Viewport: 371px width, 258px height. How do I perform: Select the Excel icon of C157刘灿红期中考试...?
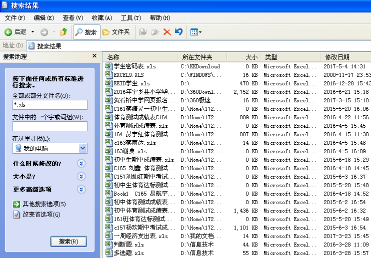pyautogui.click(x=108, y=177)
